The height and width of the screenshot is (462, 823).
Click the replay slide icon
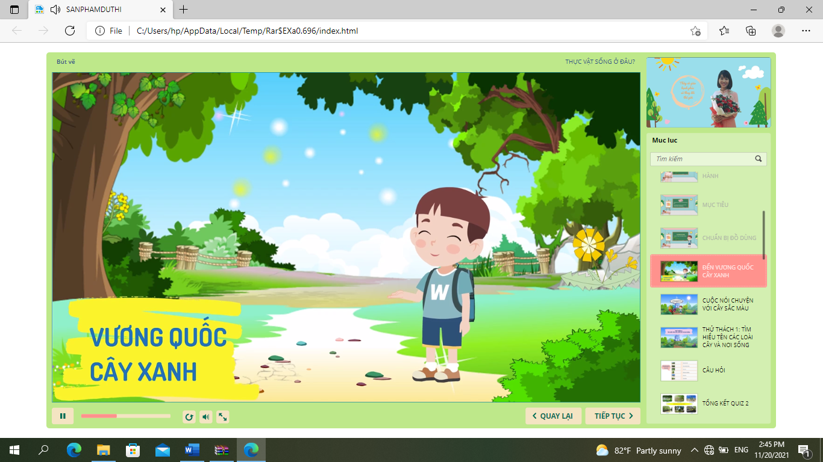pyautogui.click(x=189, y=417)
